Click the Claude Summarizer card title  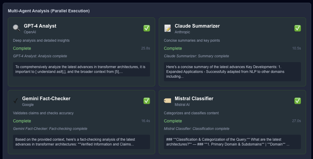(197, 26)
